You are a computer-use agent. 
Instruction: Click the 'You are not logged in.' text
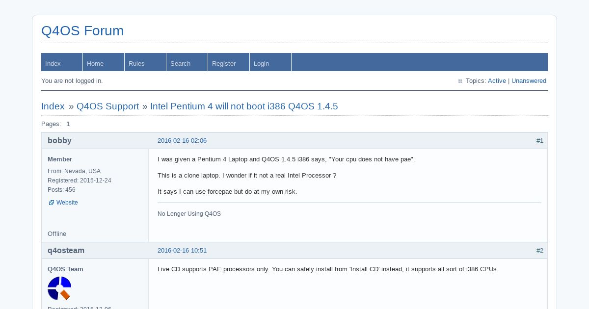click(x=72, y=81)
